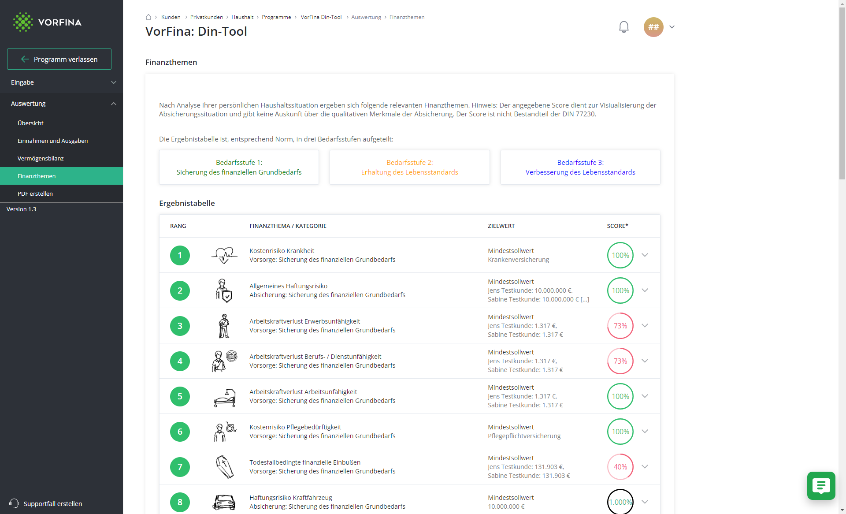This screenshot has height=514, width=846.
Task: Open the chat widget button
Action: (x=821, y=486)
